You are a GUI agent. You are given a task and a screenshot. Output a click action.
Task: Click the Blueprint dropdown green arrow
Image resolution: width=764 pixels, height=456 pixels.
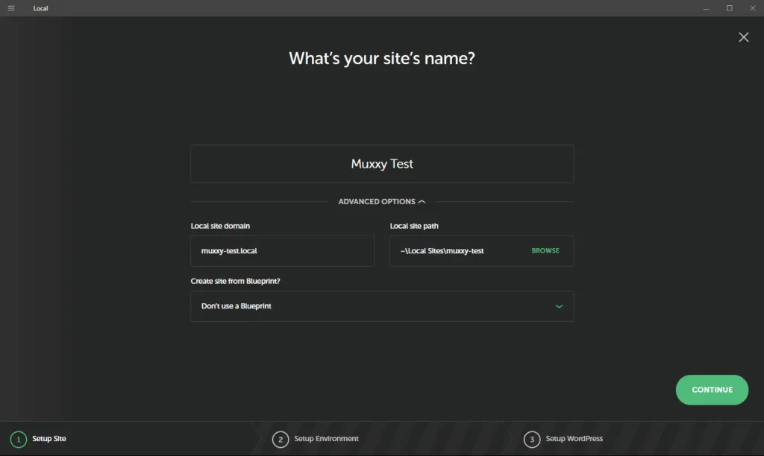click(559, 306)
